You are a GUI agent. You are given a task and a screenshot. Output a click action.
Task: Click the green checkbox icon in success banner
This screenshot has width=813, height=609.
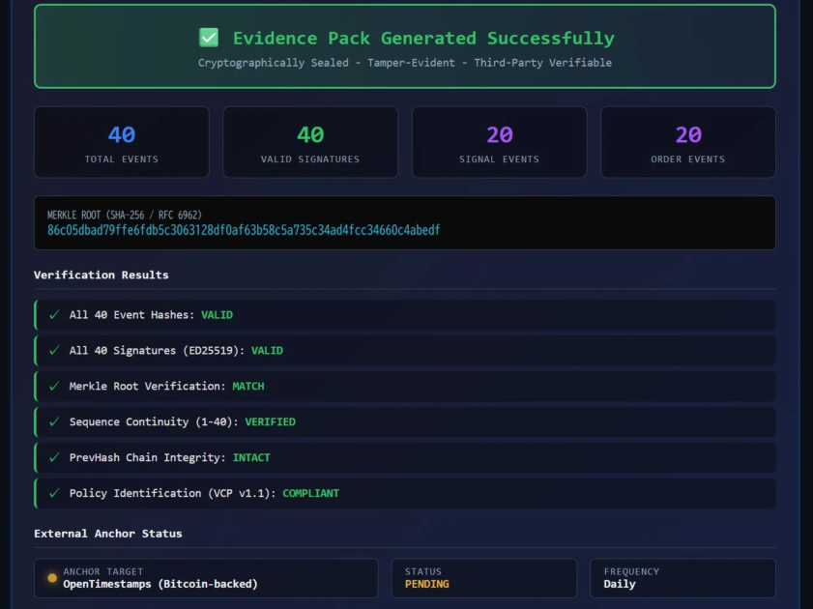[x=209, y=38]
